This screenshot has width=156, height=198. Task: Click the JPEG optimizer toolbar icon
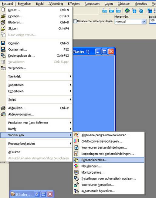tap(105, 11)
